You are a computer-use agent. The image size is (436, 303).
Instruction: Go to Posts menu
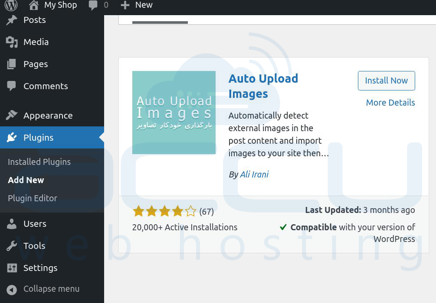34,20
